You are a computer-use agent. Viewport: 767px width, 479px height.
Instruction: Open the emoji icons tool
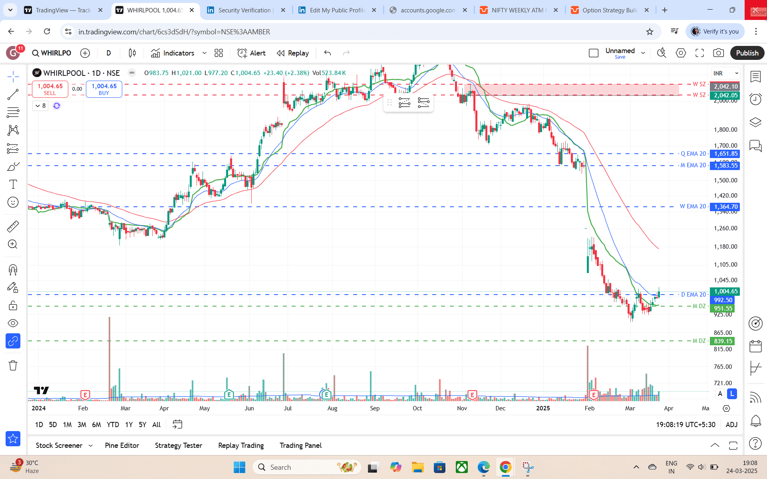point(13,202)
